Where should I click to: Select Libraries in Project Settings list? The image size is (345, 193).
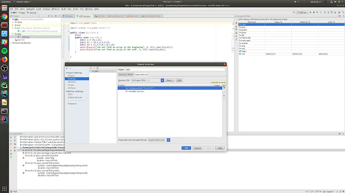point(72,82)
